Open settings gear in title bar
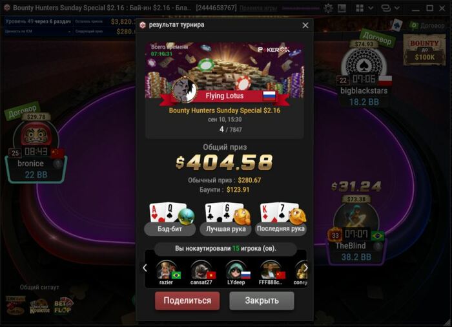Image resolution: width=452 pixels, height=327 pixels. coord(328,8)
